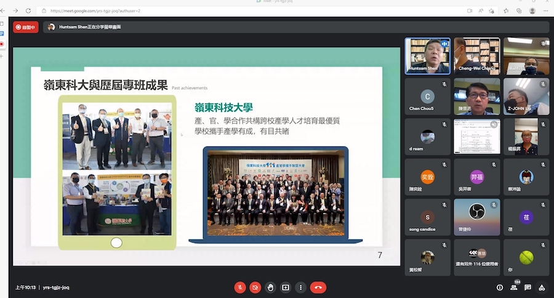Open the more options three-dot menu
Viewport: 554px width, 298px height.
click(300, 288)
